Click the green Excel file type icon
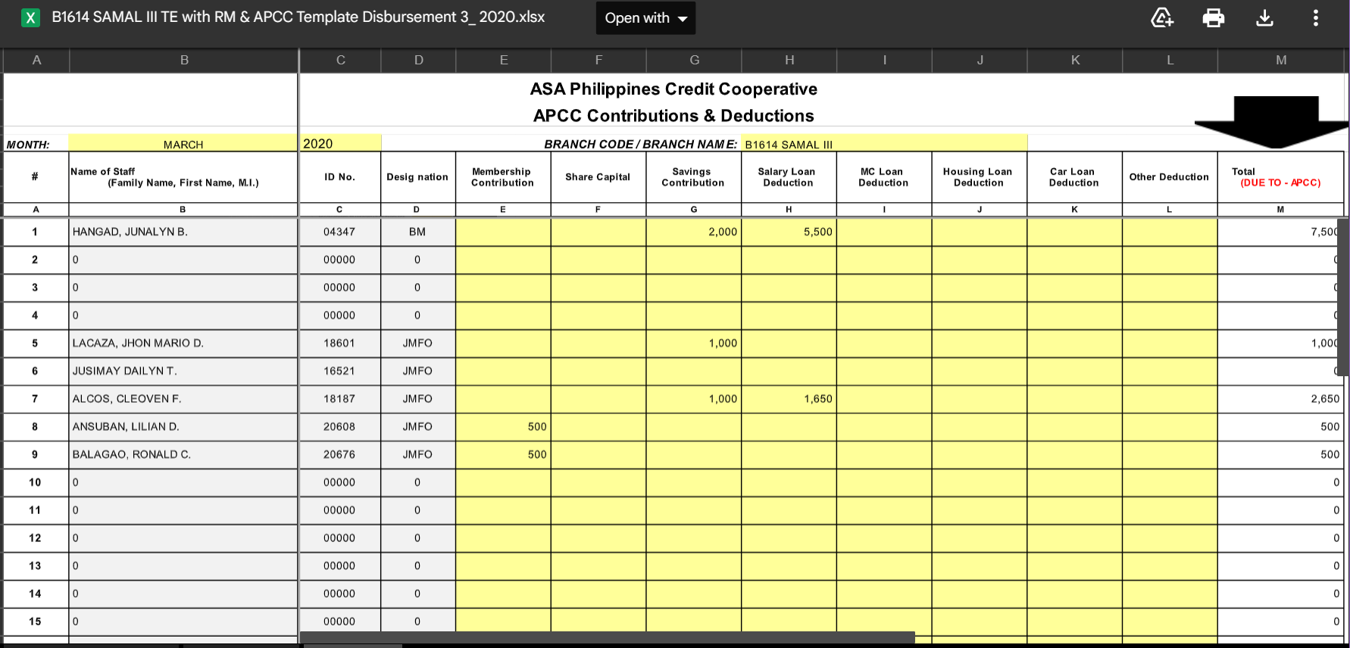Screen dimensions: 1350x648 click(30, 18)
